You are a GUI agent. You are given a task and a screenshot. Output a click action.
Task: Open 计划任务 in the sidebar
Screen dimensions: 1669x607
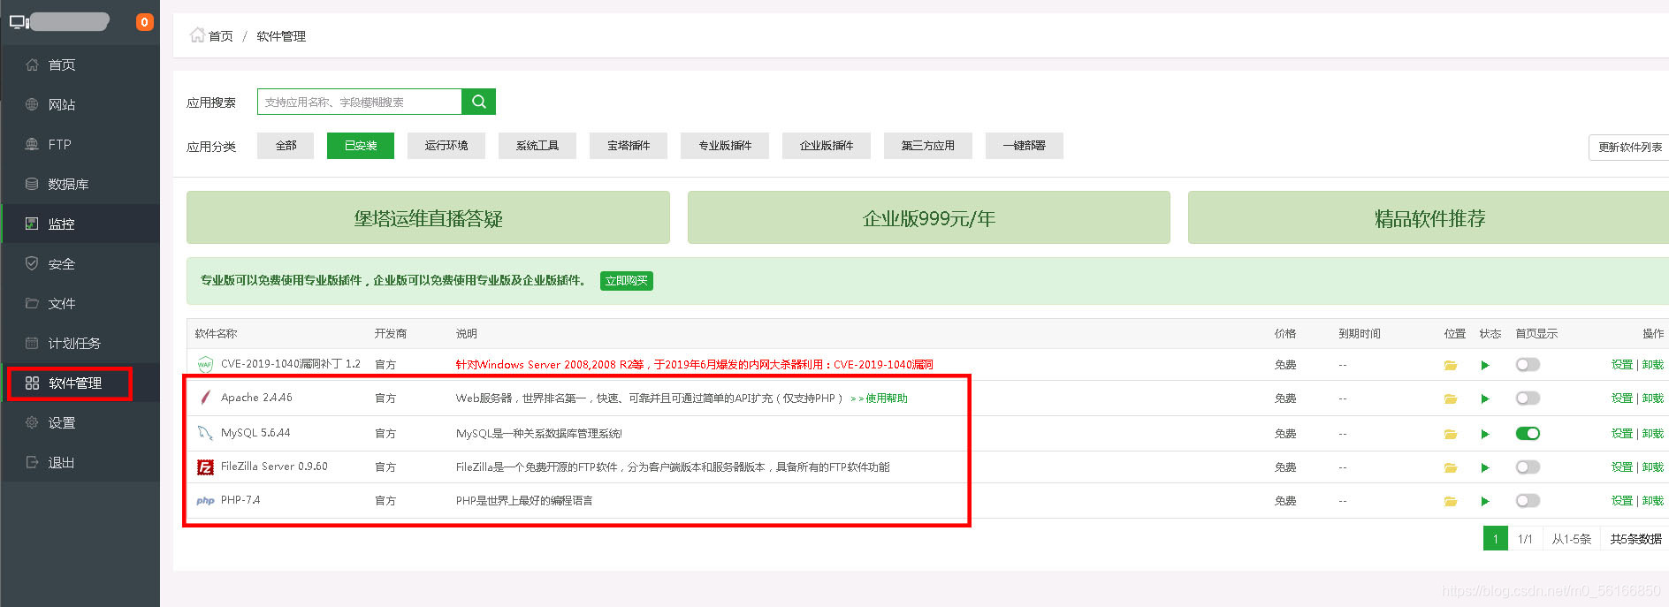tap(80, 343)
